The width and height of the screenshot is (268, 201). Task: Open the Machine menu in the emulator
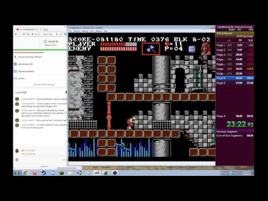tap(76, 31)
